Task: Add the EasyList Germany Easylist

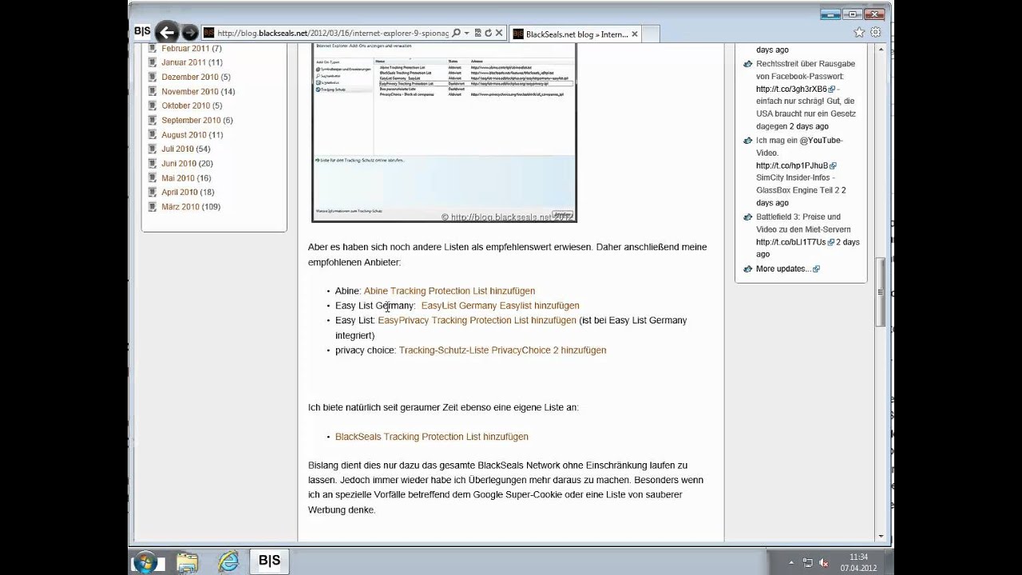Action: [x=500, y=305]
